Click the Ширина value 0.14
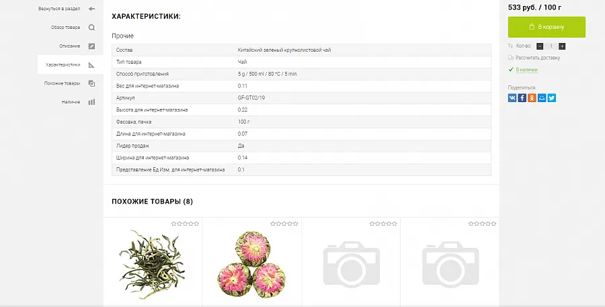 coord(242,158)
